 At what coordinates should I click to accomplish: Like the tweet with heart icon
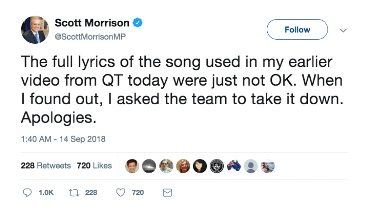pos(121,193)
